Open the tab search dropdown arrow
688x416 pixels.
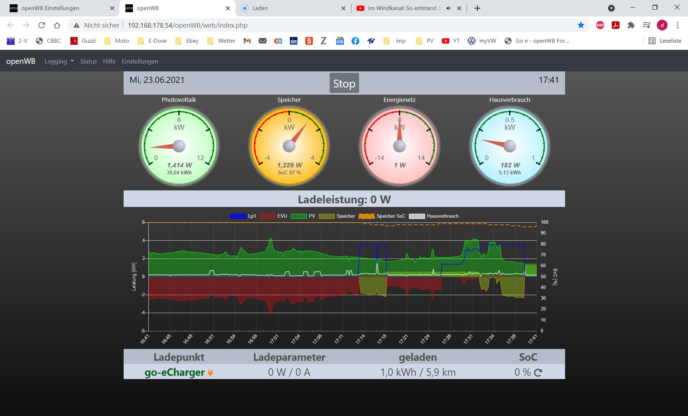(x=611, y=8)
